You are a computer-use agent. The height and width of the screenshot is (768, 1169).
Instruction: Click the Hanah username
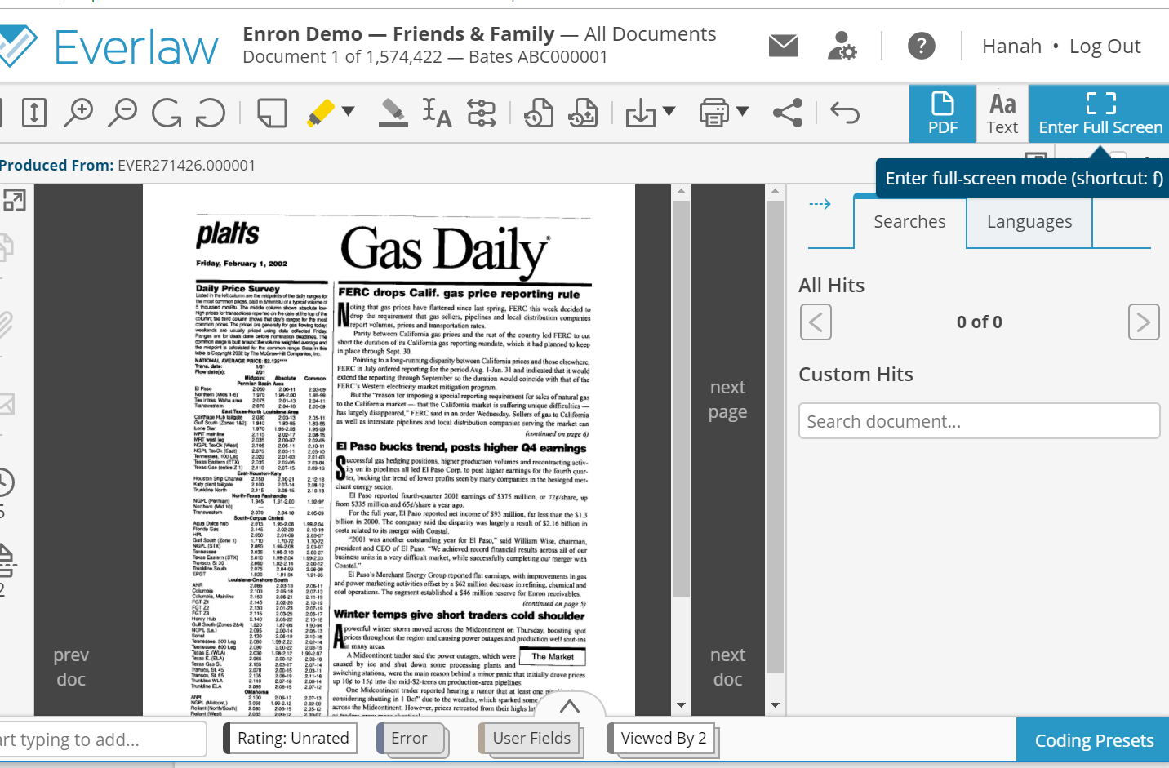click(x=1011, y=47)
